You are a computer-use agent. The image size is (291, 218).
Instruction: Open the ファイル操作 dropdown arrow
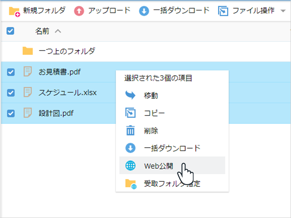click(x=283, y=11)
